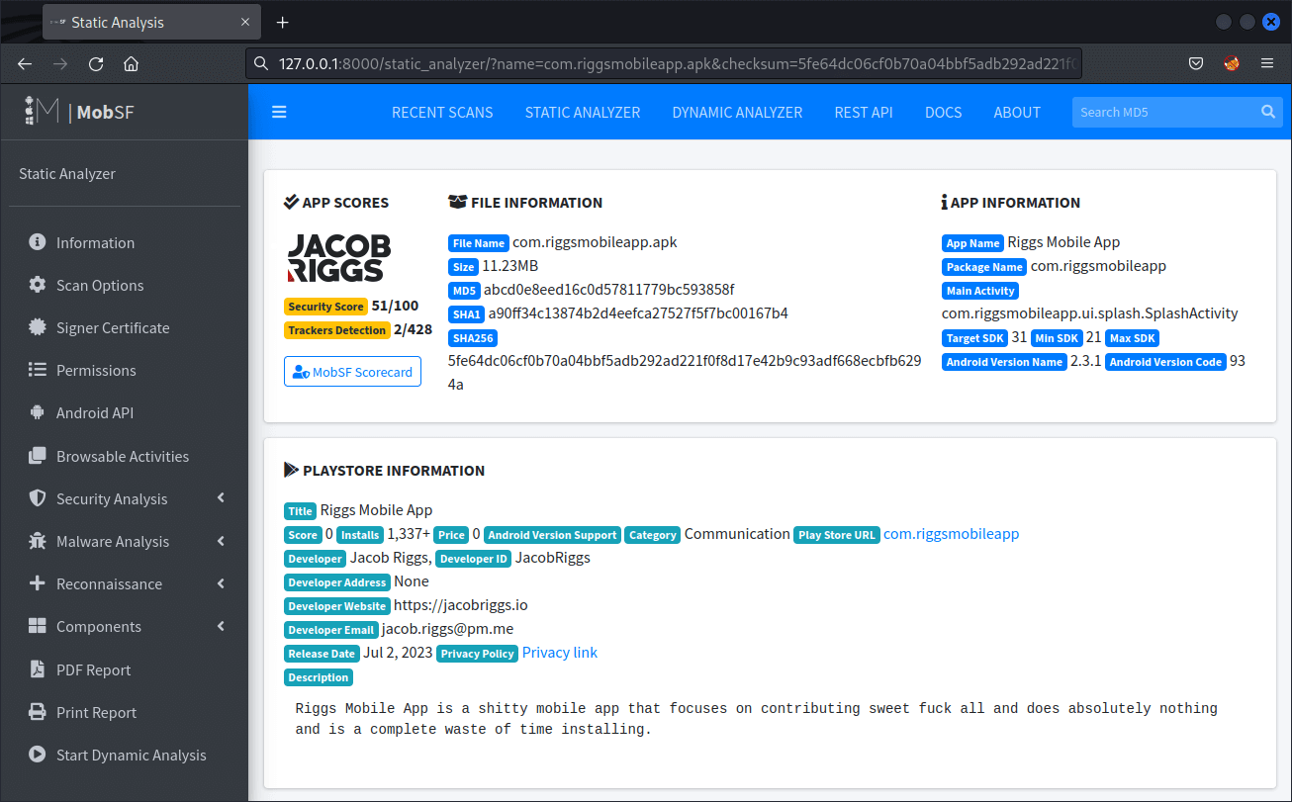Go back in browser history
This screenshot has height=802, width=1292.
pos(25,63)
